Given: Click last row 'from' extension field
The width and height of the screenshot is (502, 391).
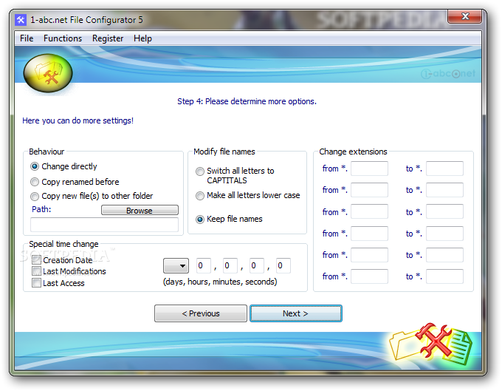Looking at the screenshot, I should click(369, 276).
